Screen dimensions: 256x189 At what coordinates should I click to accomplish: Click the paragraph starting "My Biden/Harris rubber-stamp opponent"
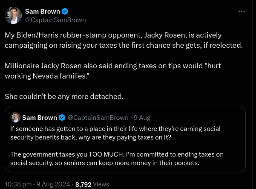click(124, 40)
